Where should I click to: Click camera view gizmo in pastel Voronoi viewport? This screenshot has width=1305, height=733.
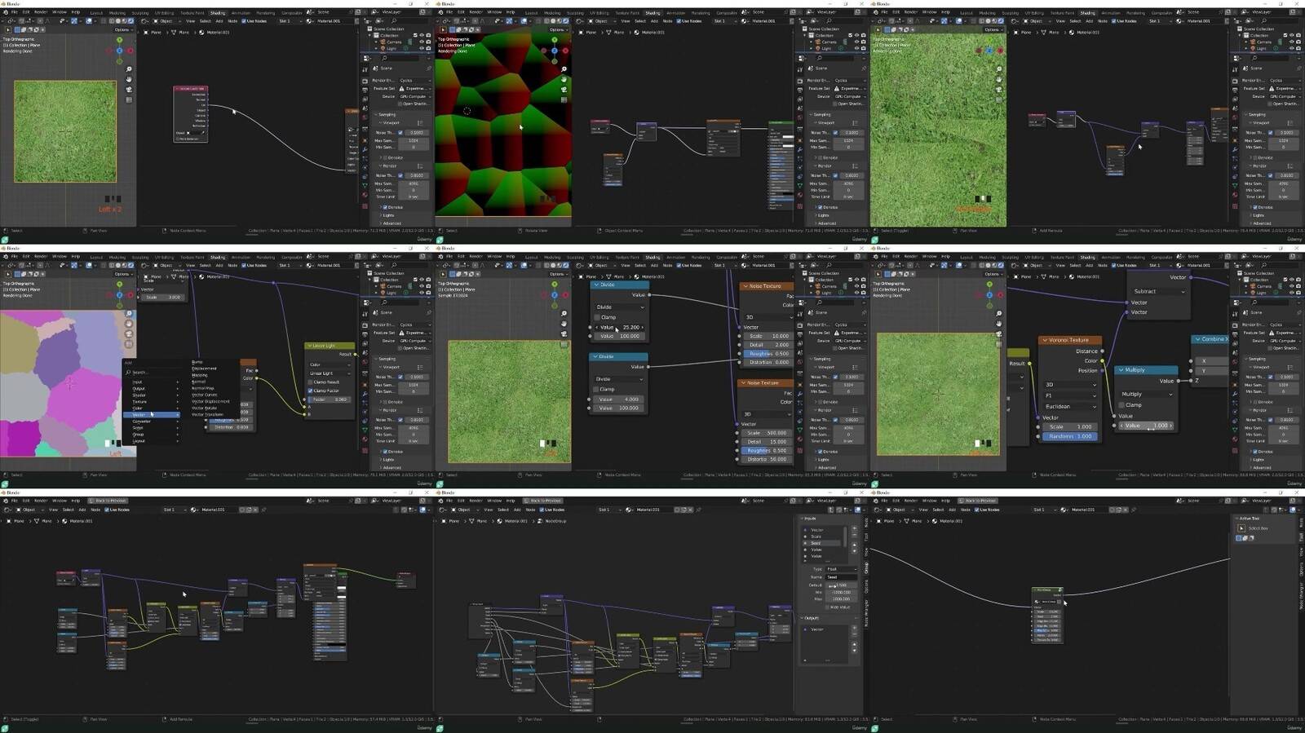[x=129, y=333]
